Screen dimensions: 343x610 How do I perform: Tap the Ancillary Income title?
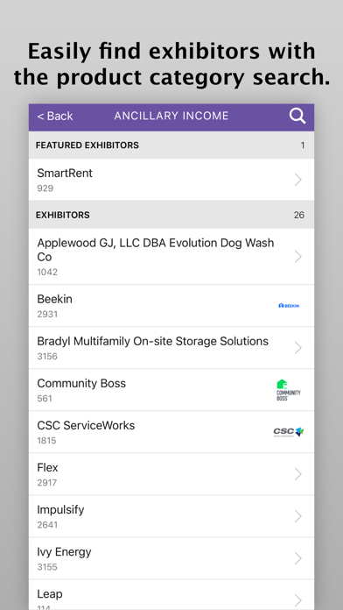pyautogui.click(x=171, y=116)
